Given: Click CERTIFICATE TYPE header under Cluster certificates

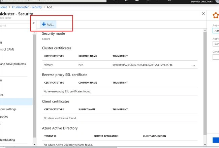Looking at the screenshot, I should coord(54,56).
